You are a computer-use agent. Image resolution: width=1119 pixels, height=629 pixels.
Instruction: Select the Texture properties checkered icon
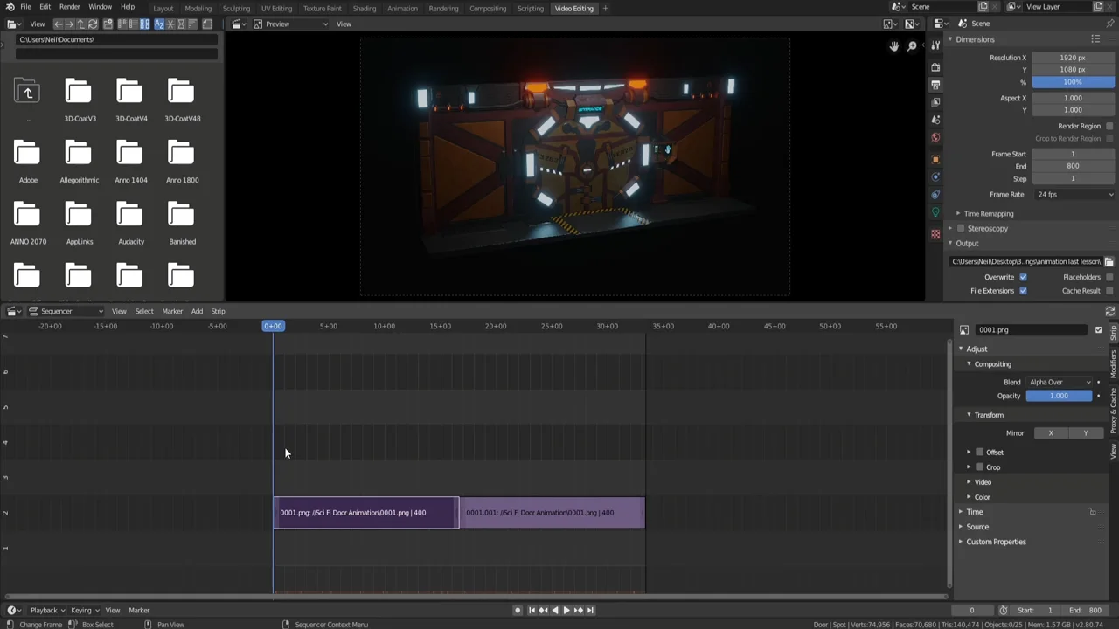935,233
